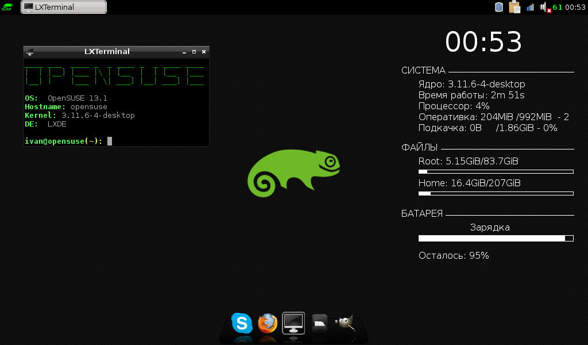Click the 'СИСТЕМА' section heading
The width and height of the screenshot is (588, 345).
click(x=423, y=71)
